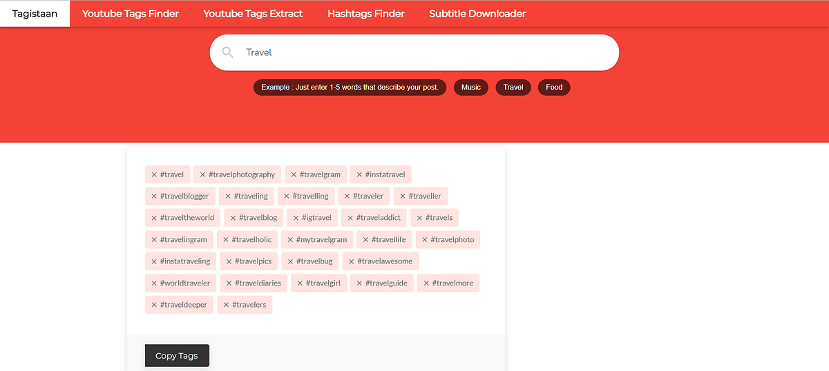829x371 pixels.
Task: Remove the #worldtraveler tag X icon
Action: click(154, 283)
